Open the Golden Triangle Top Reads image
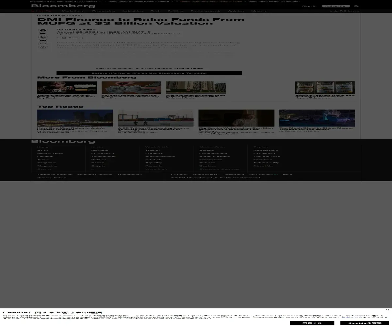The image size is (392, 327). pyautogui.click(x=75, y=118)
